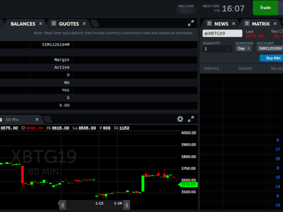The height and width of the screenshot is (212, 283).
Task: Open the NEWS tab
Action: pos(221,24)
